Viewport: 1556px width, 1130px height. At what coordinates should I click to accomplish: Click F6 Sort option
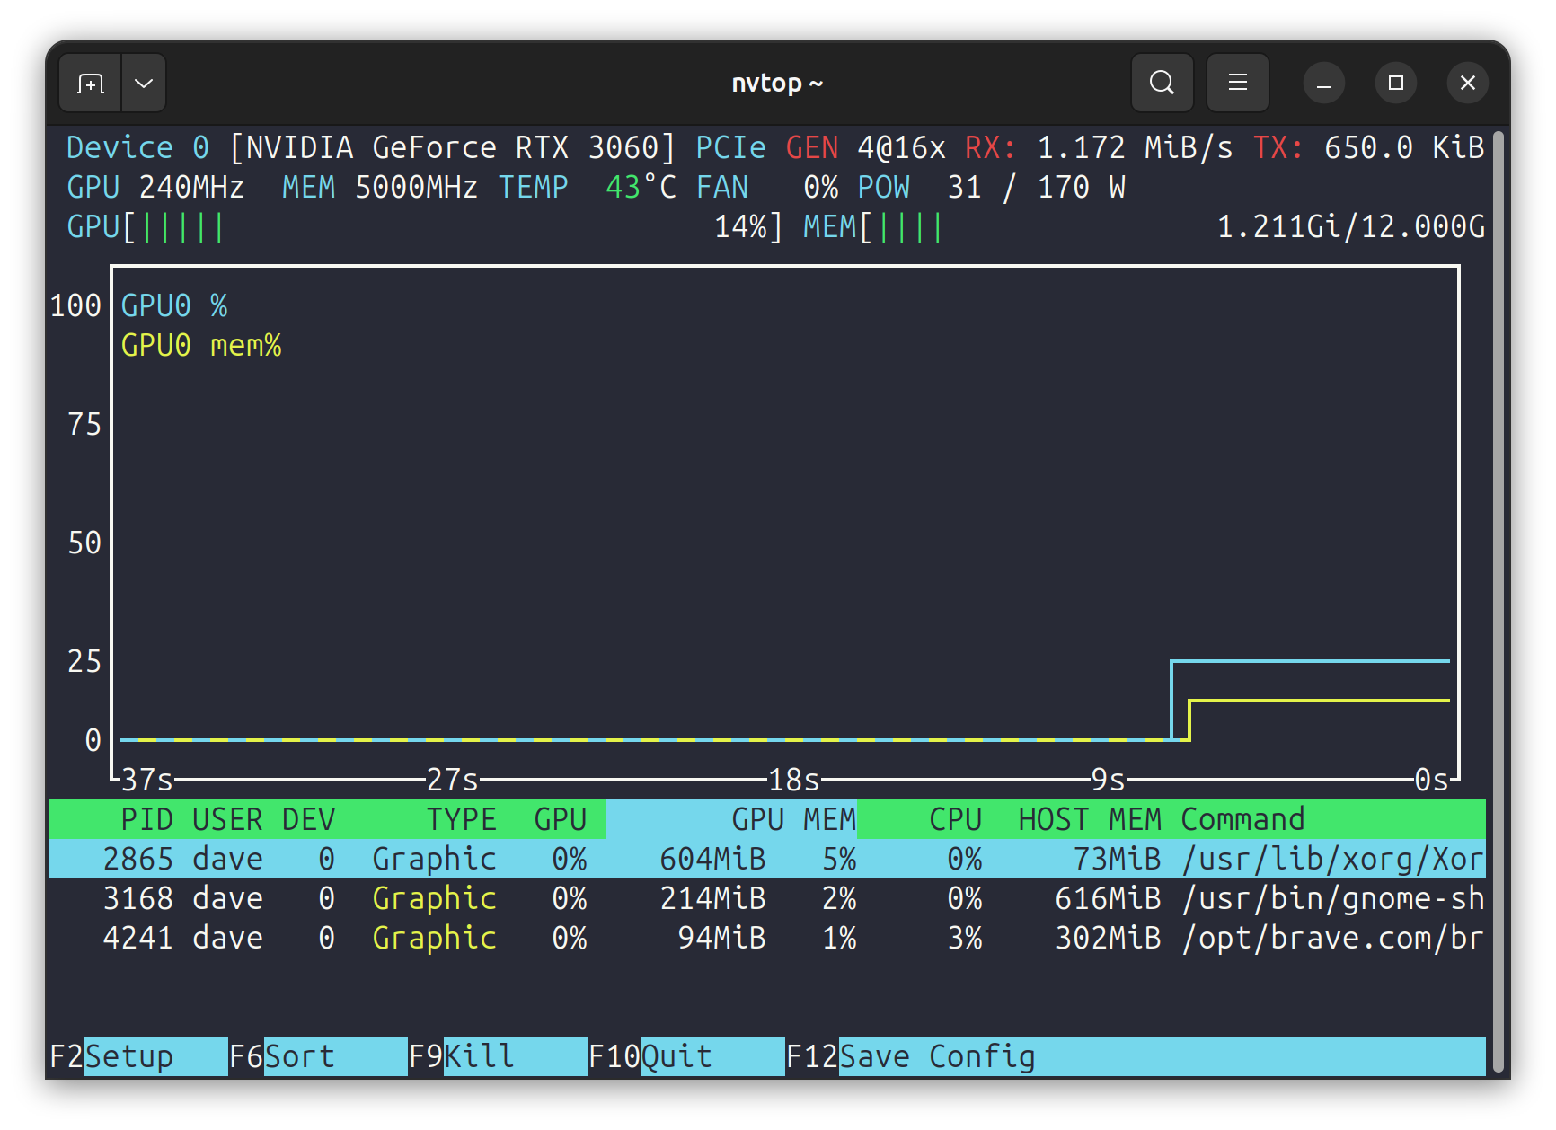pos(318,1056)
